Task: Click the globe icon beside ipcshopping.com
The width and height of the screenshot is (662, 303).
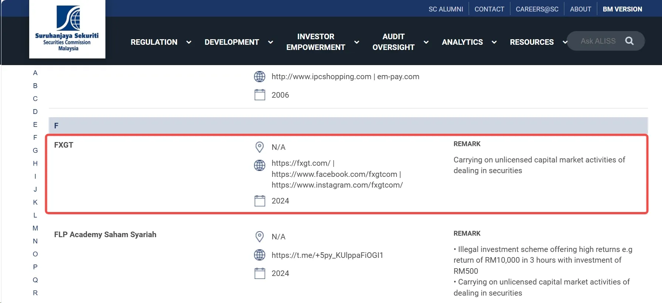Action: [x=260, y=77]
